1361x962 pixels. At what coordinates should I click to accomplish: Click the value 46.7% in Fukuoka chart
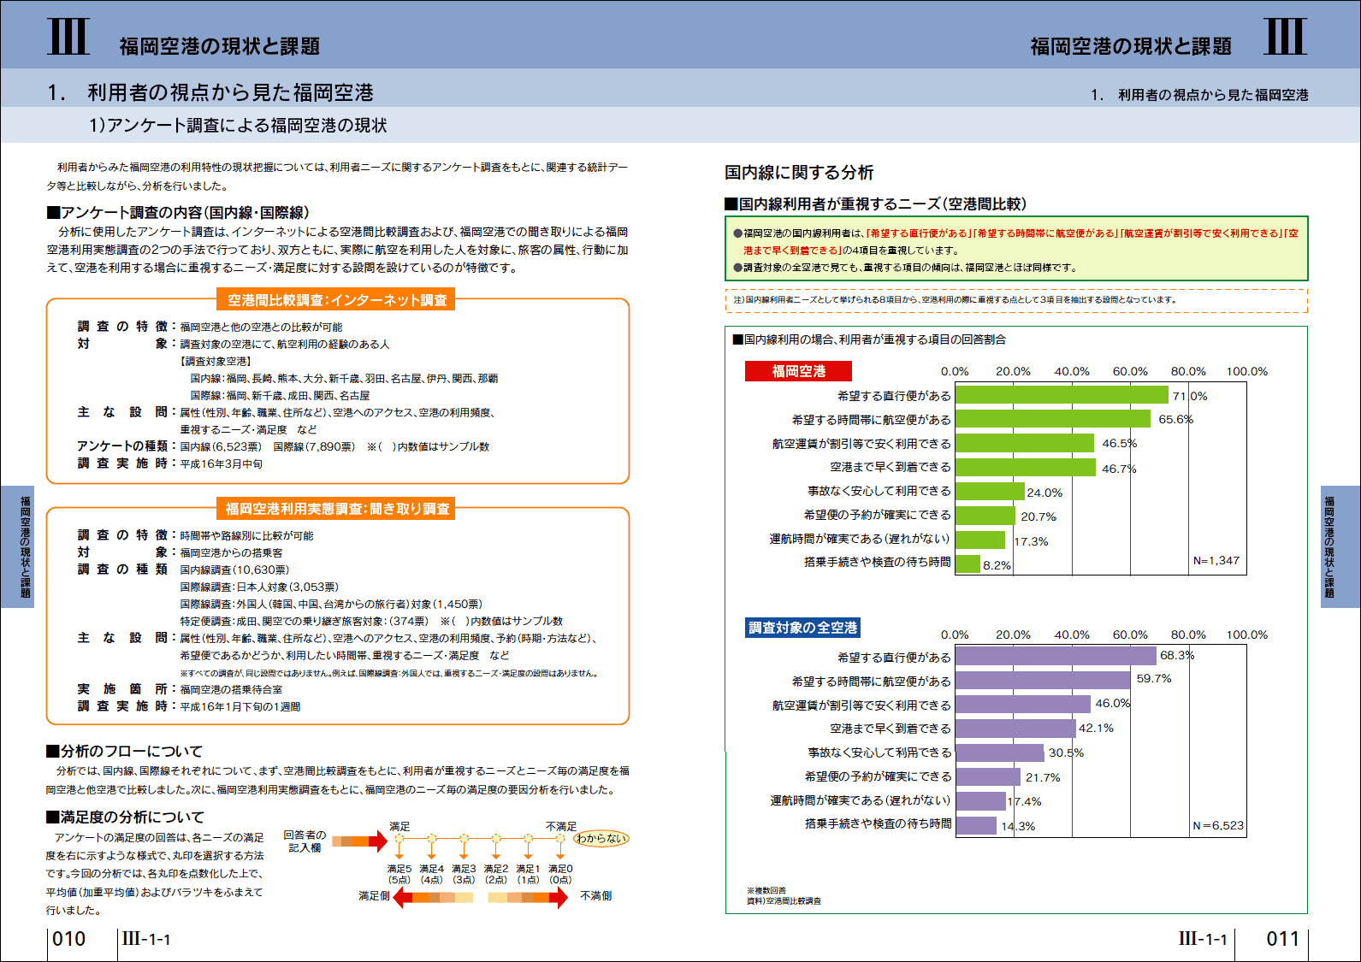(x=1119, y=469)
